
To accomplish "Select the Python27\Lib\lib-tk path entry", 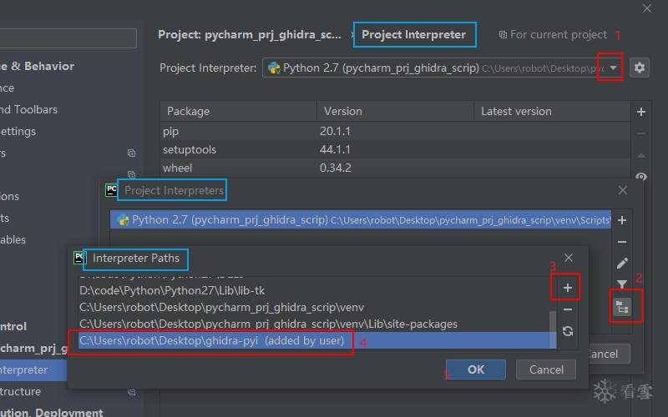I will [313, 290].
